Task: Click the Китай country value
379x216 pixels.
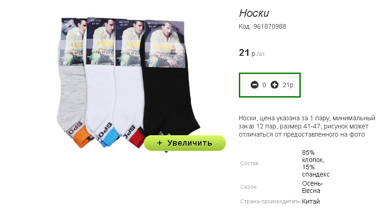Action: coord(311,201)
